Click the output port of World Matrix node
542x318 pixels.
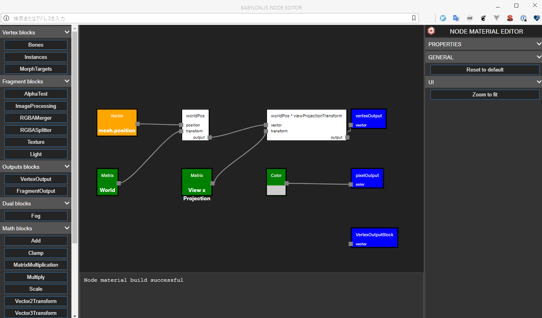point(119,183)
